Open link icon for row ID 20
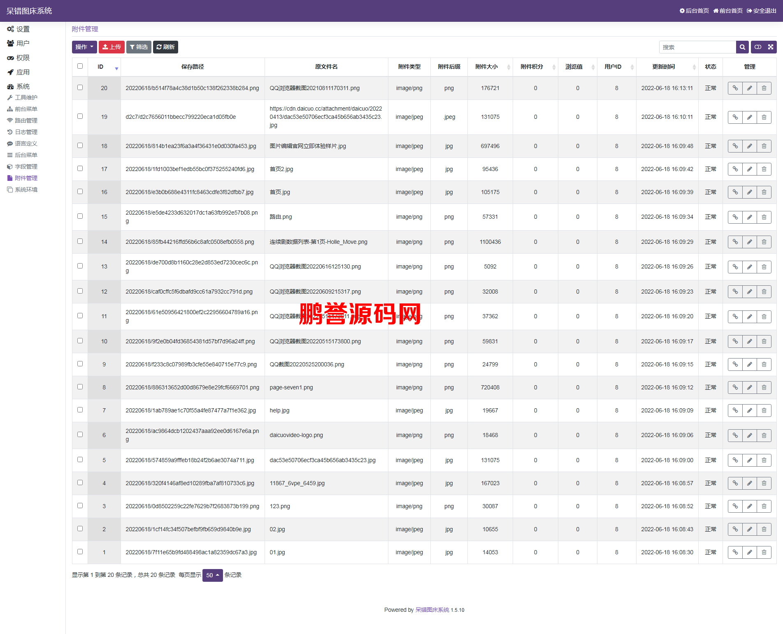Viewport: 783px width, 634px height. 735,88
